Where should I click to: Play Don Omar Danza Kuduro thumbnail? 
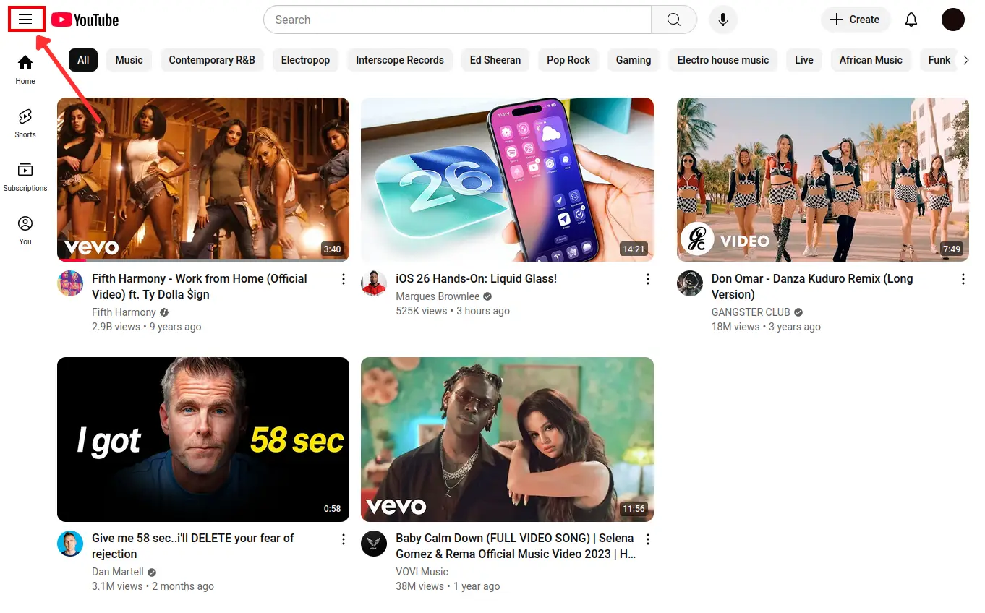823,179
